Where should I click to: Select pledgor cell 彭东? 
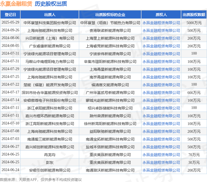[x=50, y=162]
